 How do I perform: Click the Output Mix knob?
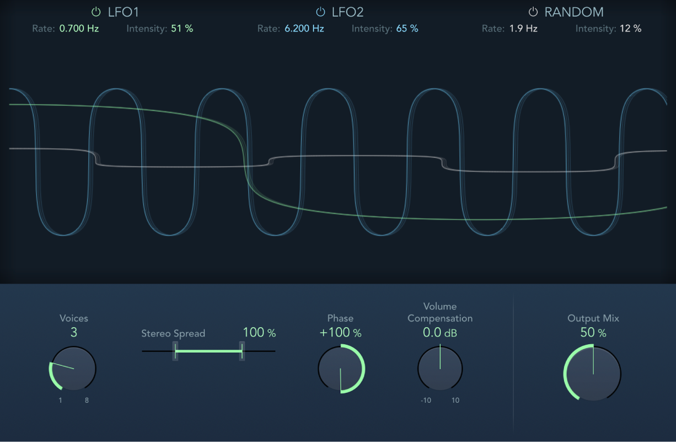592,373
